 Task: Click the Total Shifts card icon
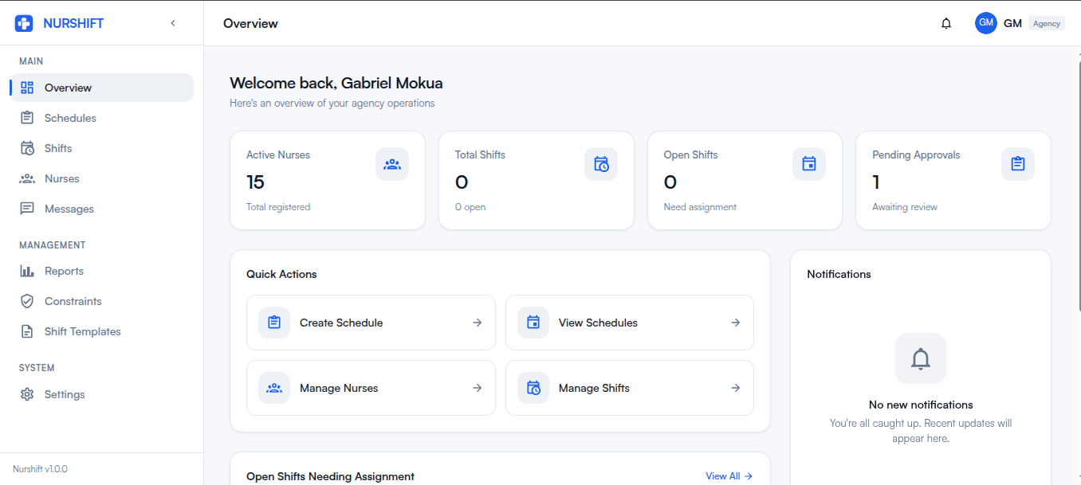(600, 164)
